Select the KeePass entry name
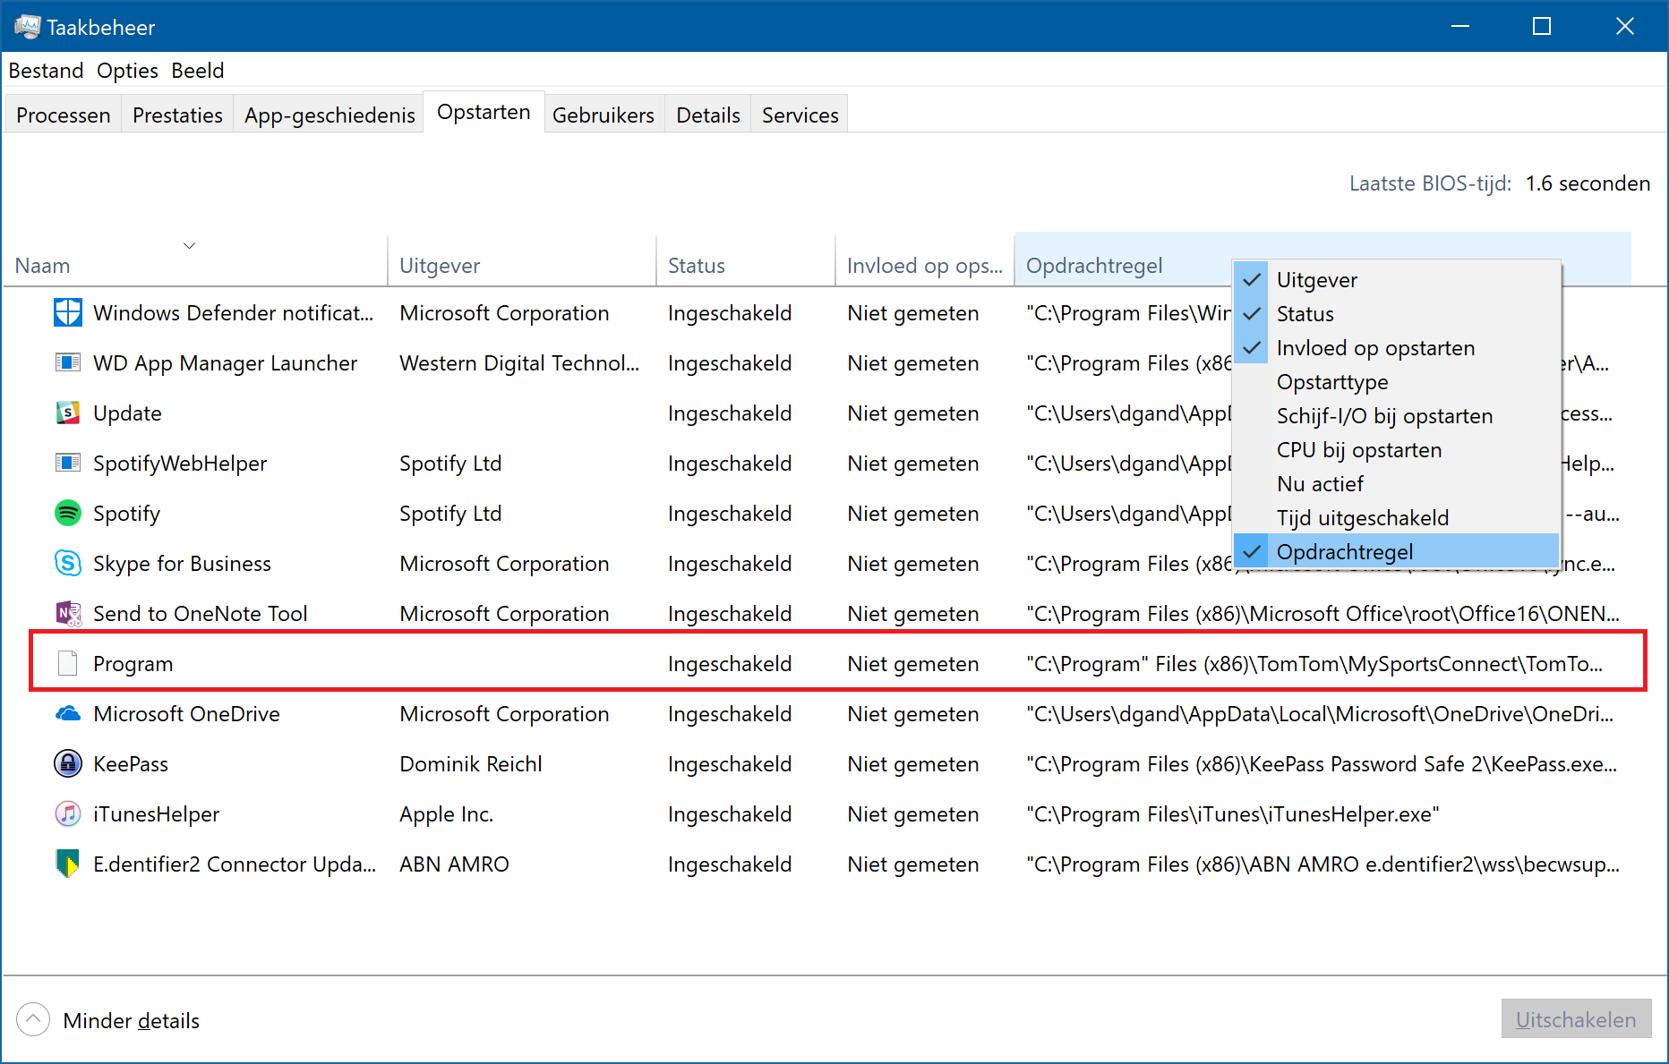The height and width of the screenshot is (1064, 1669). (131, 764)
